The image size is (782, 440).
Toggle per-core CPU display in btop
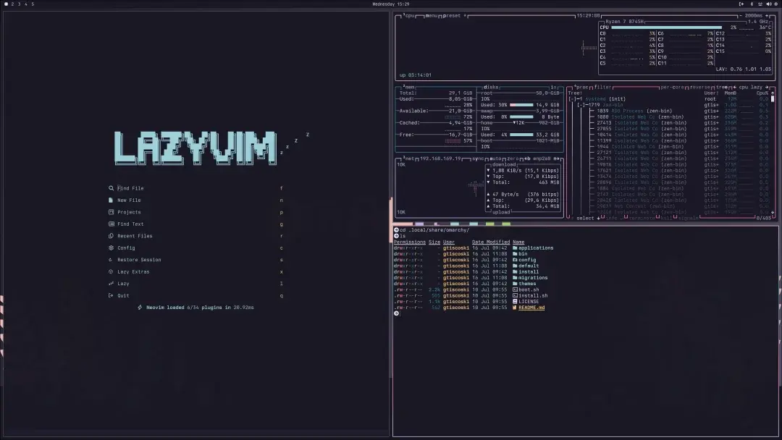(672, 87)
